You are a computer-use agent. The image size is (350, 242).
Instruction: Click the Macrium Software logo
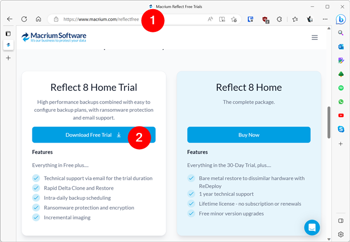point(53,37)
